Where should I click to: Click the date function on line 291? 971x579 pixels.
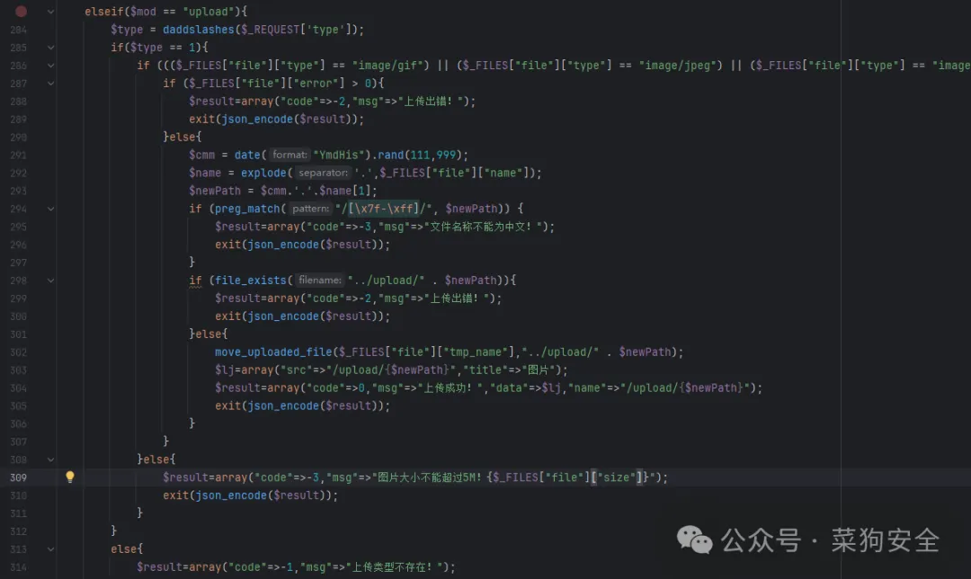click(247, 155)
